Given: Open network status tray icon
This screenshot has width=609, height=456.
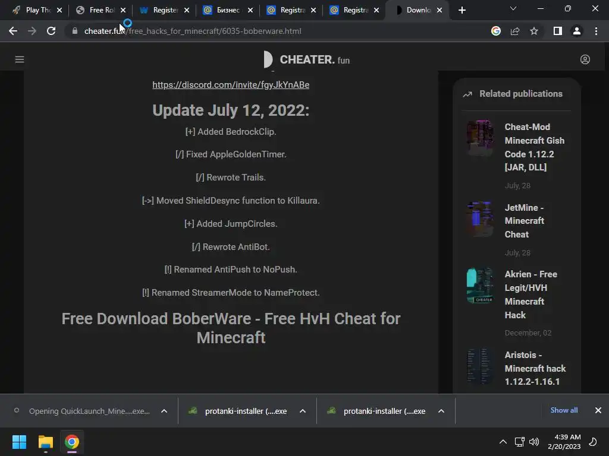Looking at the screenshot, I should (x=519, y=442).
